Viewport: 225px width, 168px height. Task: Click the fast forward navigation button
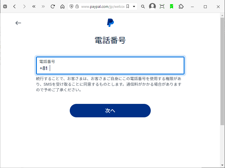click(43, 6)
